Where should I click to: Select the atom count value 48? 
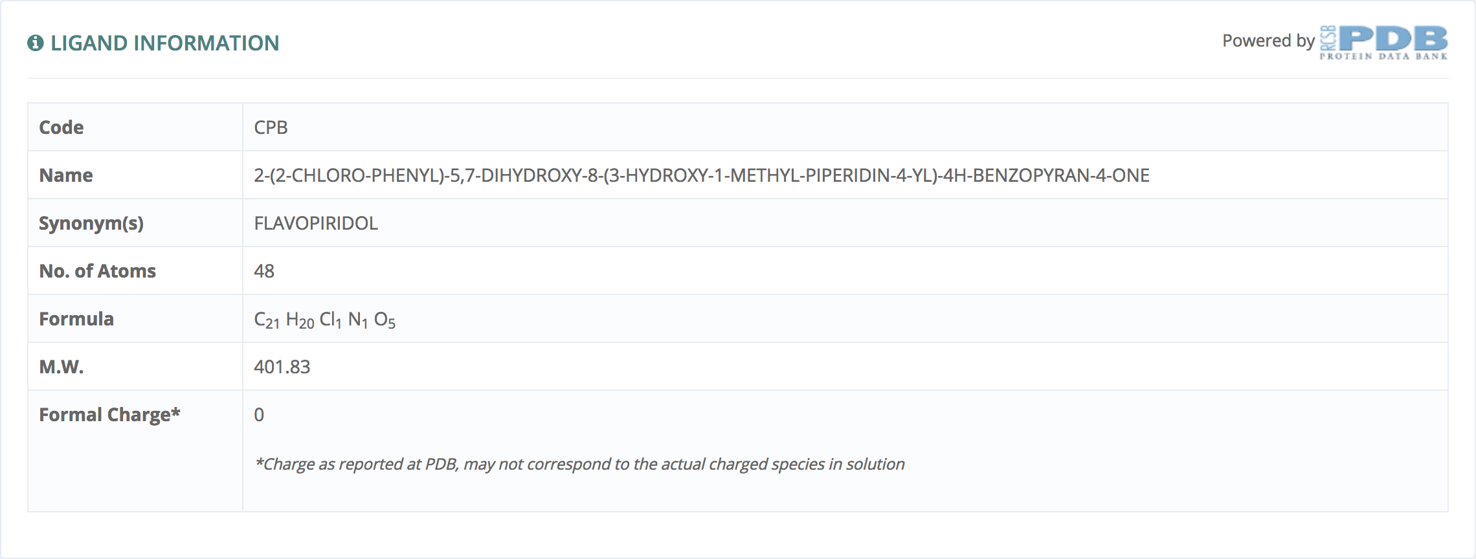click(x=264, y=271)
